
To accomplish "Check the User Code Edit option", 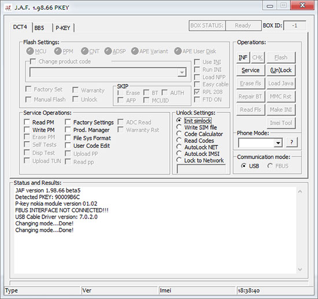I will tap(68, 145).
